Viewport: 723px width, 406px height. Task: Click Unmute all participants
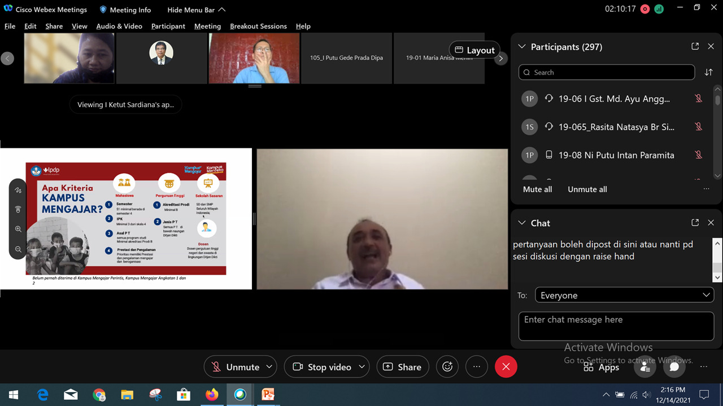(x=587, y=189)
